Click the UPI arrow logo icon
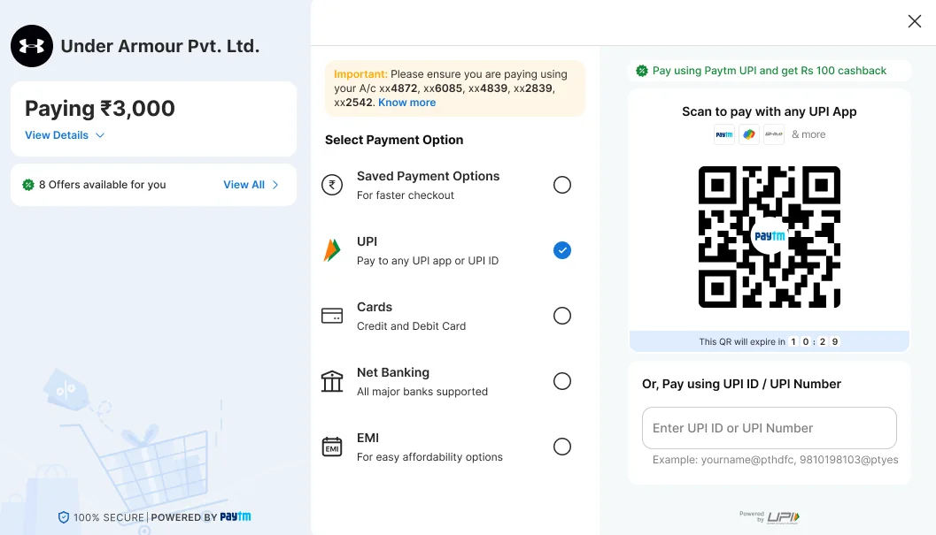936x535 pixels. pos(332,250)
